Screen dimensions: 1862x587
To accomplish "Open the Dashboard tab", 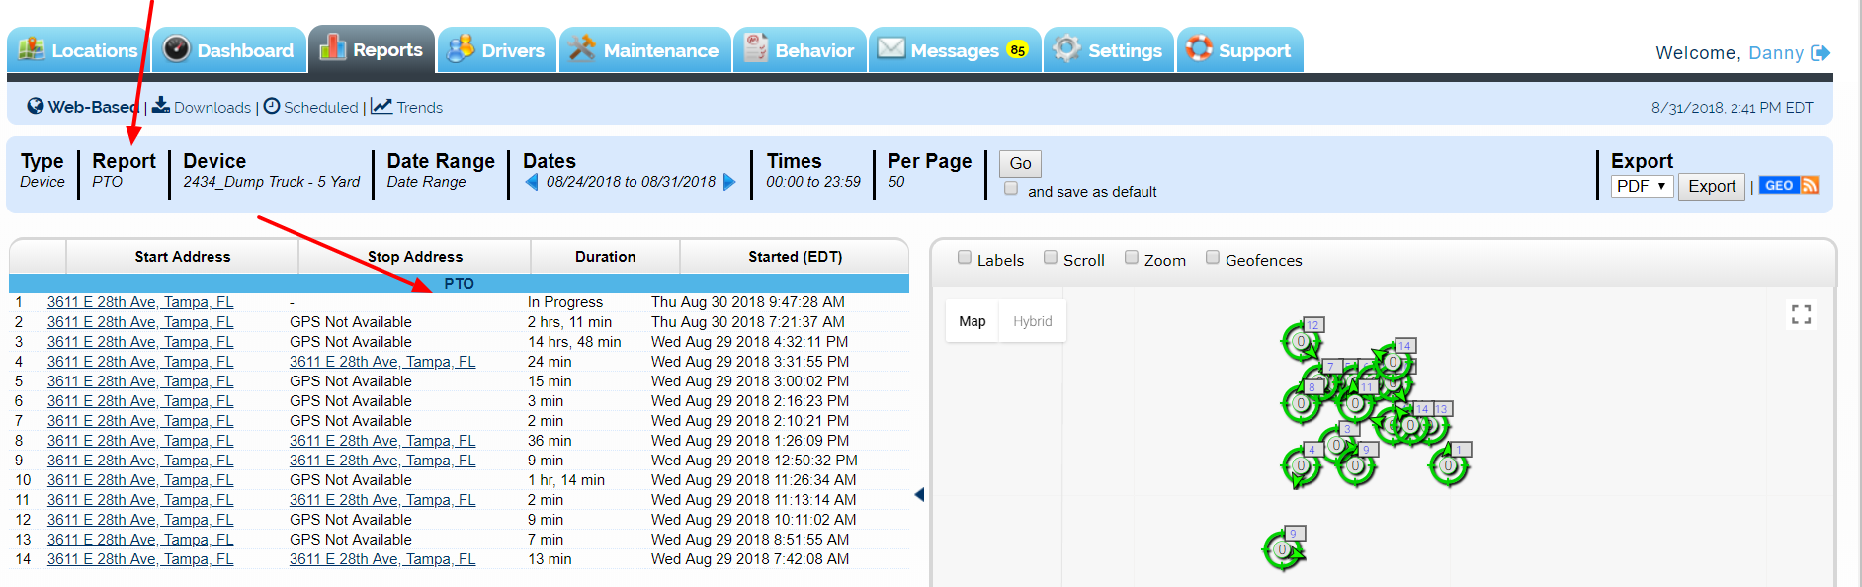I will pos(229,50).
